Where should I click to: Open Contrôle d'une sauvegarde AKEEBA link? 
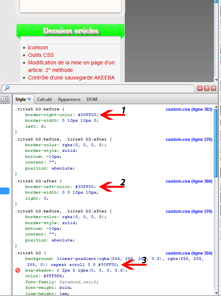point(71,78)
